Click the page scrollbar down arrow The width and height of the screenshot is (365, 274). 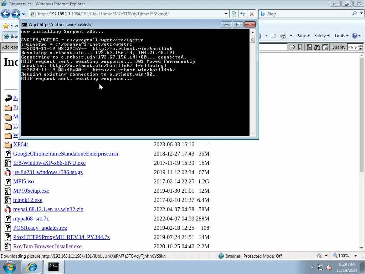(x=361, y=248)
